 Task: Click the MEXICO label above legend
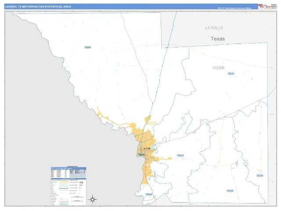click(x=72, y=167)
